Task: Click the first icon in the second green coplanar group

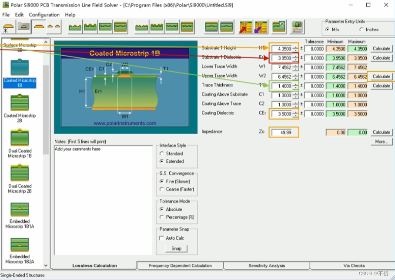Action: point(142,27)
